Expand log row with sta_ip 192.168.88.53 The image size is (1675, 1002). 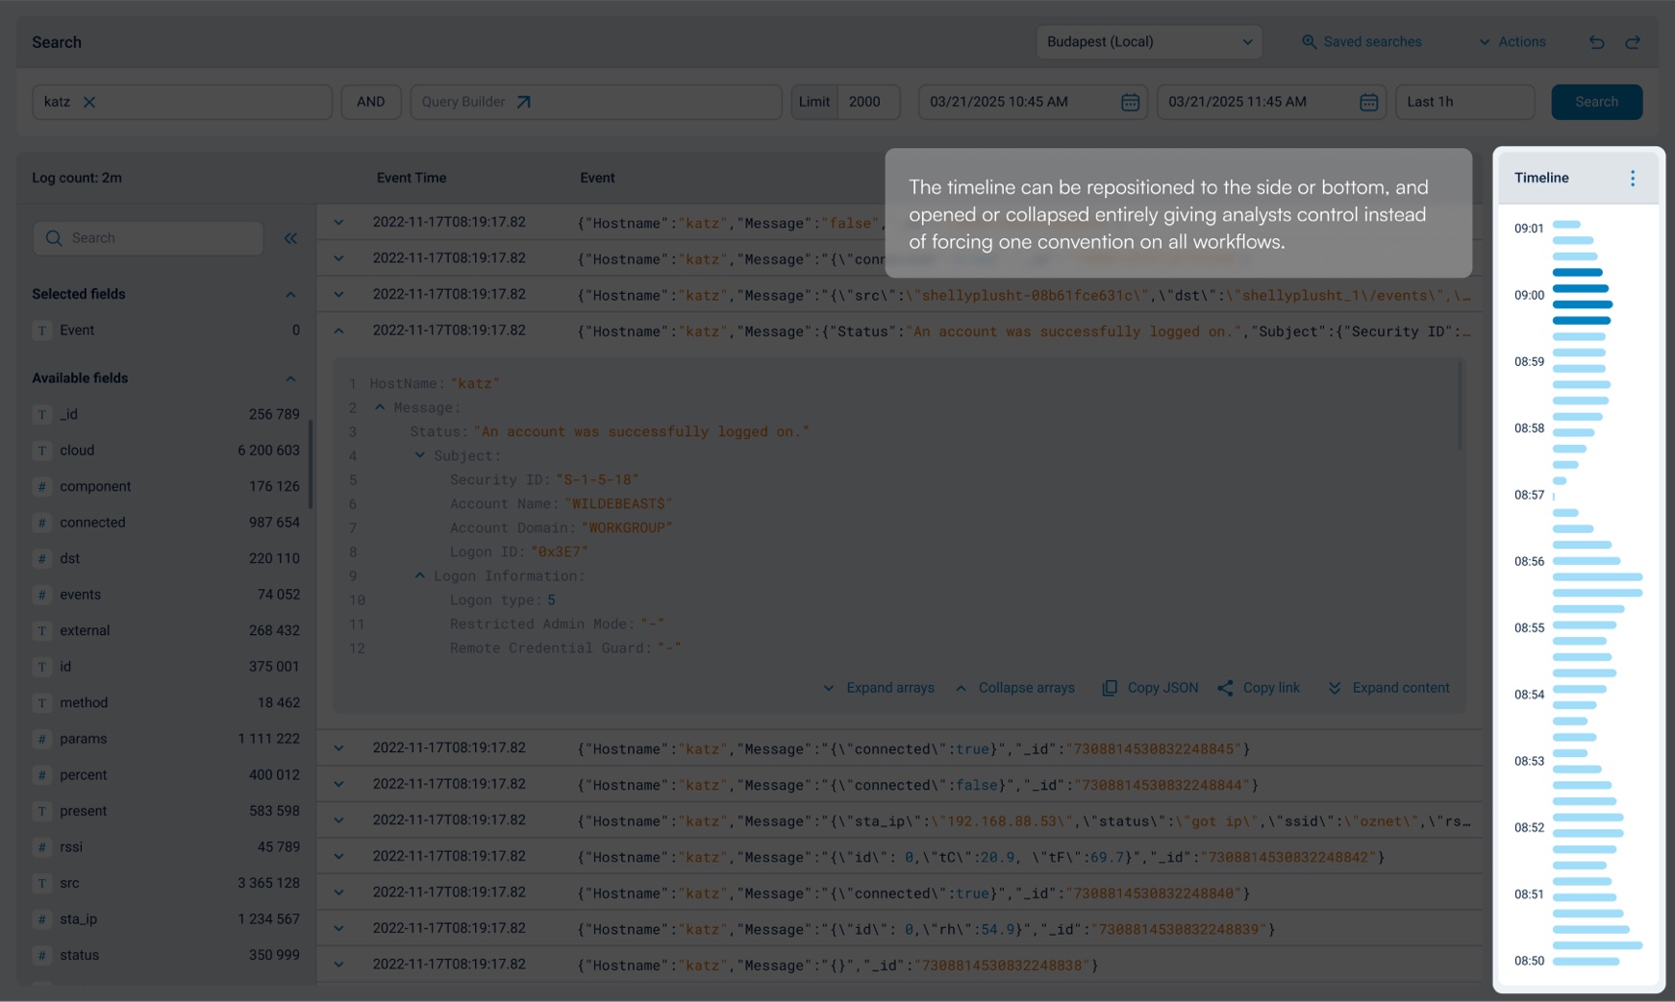click(338, 820)
